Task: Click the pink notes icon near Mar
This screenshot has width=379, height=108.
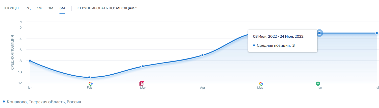Action: point(142,84)
